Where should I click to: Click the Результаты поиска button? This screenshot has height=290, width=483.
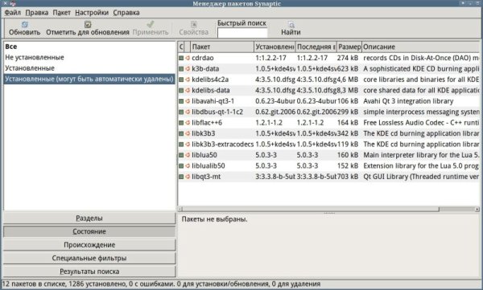pyautogui.click(x=89, y=272)
